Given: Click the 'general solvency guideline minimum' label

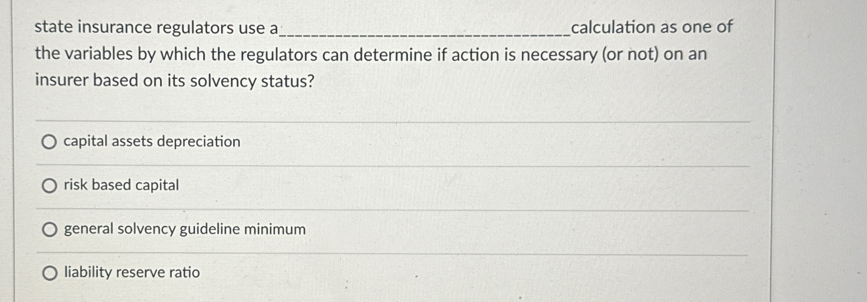Looking at the screenshot, I should point(184,229).
